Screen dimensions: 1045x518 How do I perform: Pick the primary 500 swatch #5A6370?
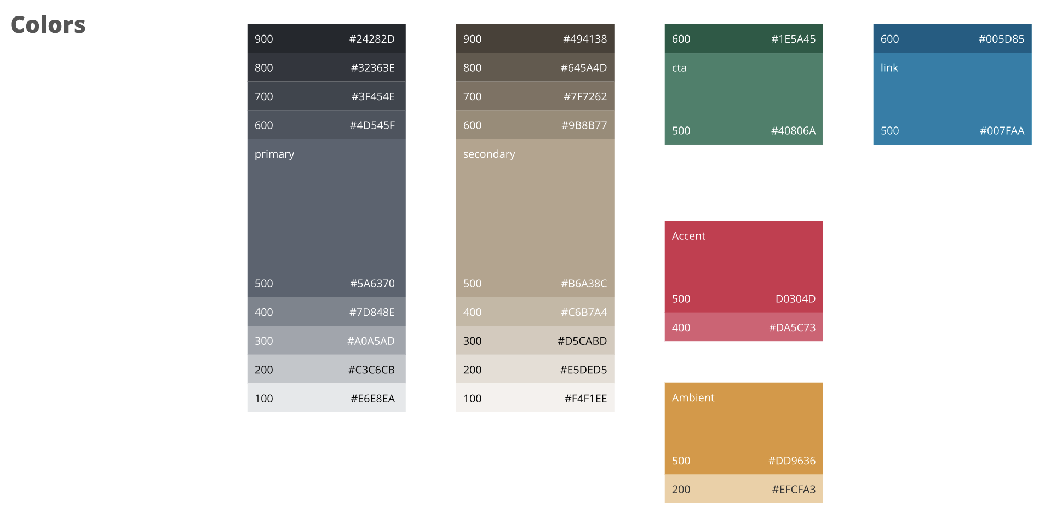pyautogui.click(x=326, y=218)
